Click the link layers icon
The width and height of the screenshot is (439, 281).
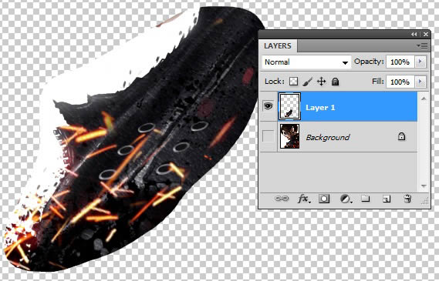click(x=282, y=199)
